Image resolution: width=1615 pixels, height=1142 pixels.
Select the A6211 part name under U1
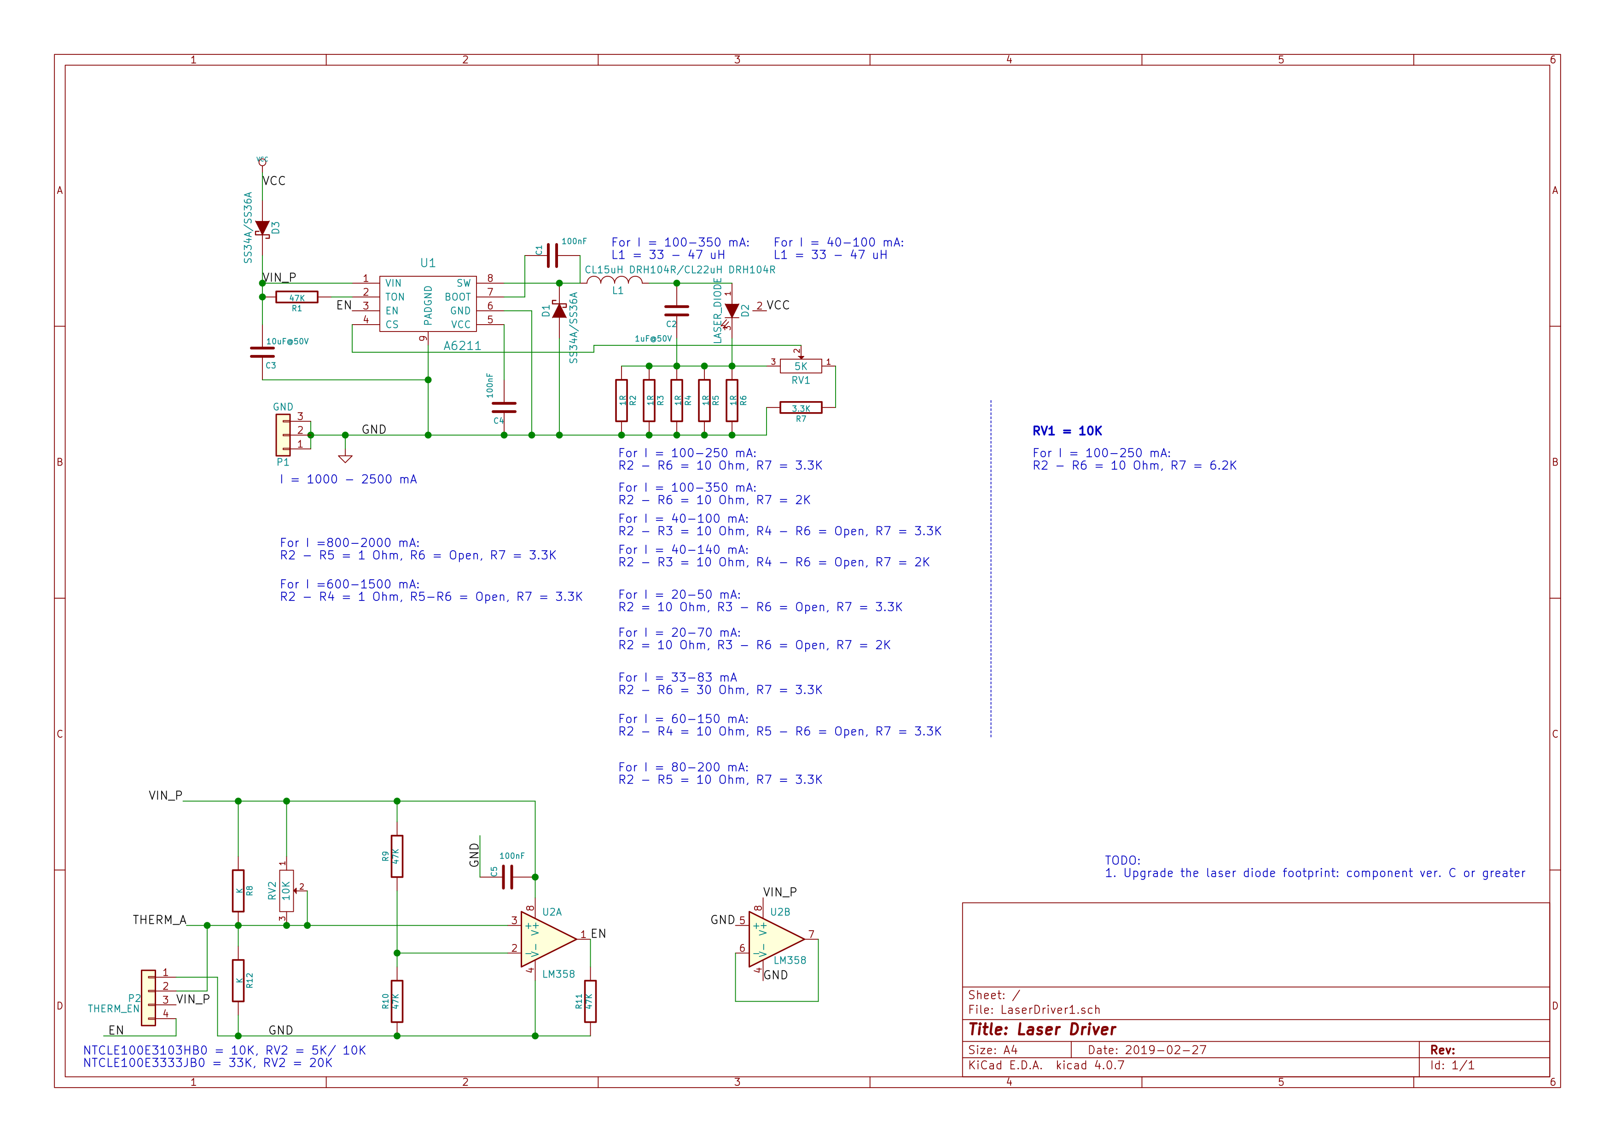click(462, 345)
